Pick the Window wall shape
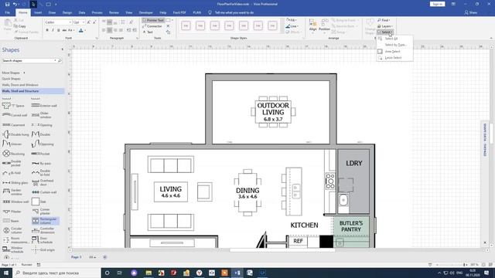The width and height of the screenshot is (495, 278). click(15, 202)
